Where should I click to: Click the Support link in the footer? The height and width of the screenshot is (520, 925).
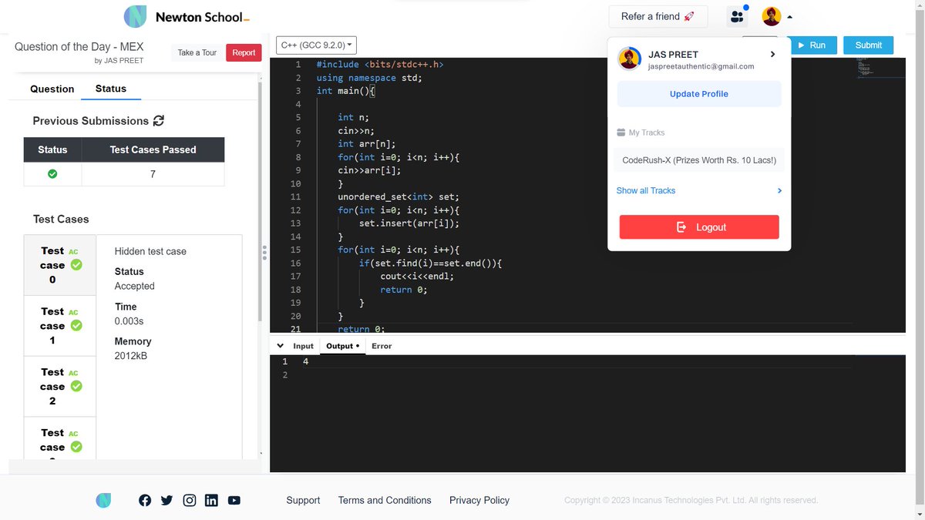pyautogui.click(x=303, y=500)
